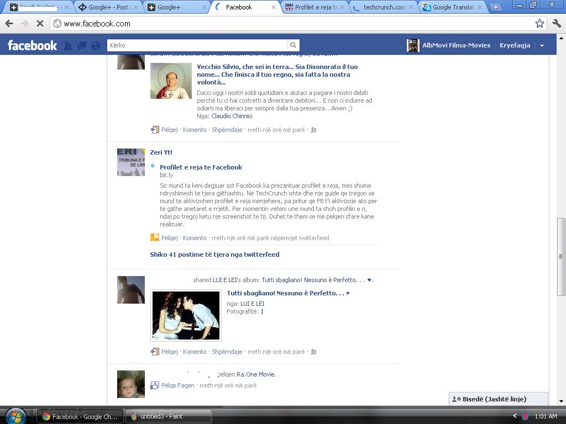This screenshot has height=424, width=566.
Task: Open Tutti sbagliano album title link
Action: coord(288,293)
